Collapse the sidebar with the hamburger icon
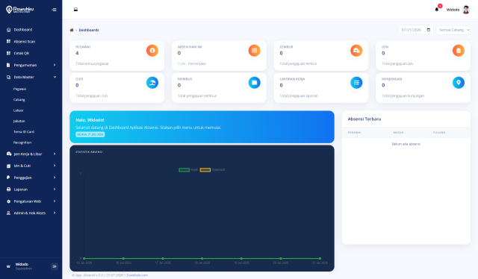 pos(54,10)
